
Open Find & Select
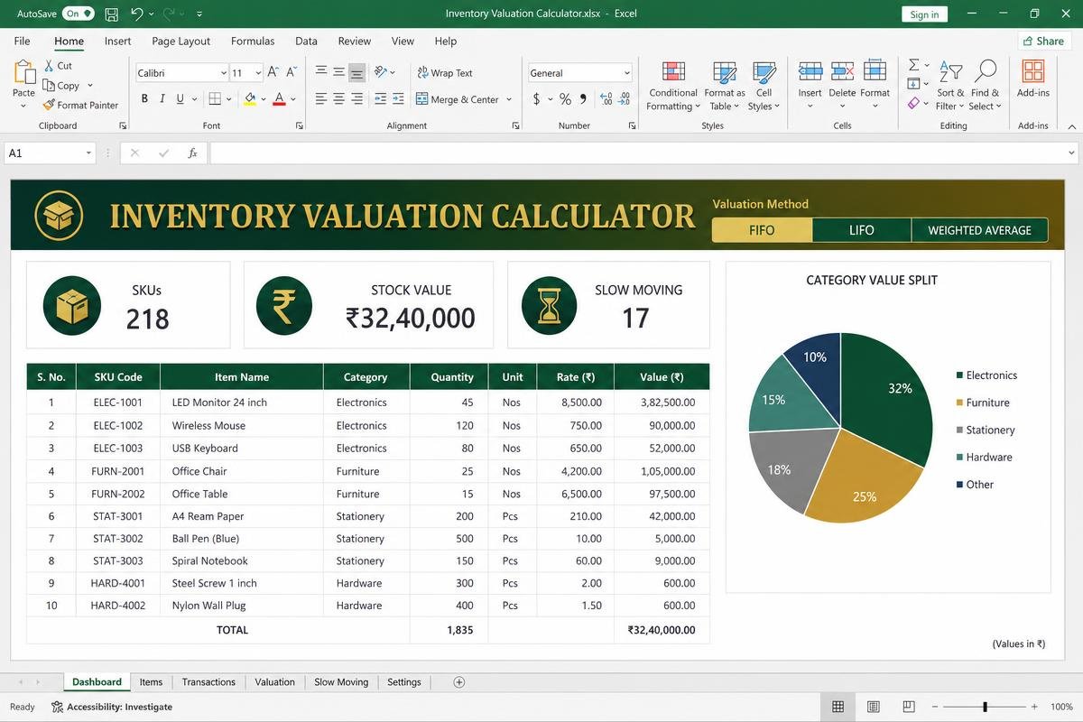point(986,86)
